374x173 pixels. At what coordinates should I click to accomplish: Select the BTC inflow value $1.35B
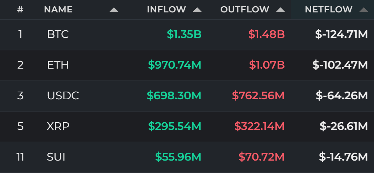(x=184, y=35)
